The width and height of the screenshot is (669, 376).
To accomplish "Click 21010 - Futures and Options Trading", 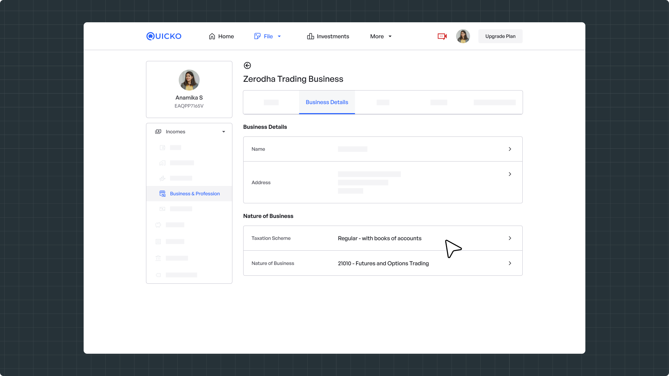I will 383,263.
